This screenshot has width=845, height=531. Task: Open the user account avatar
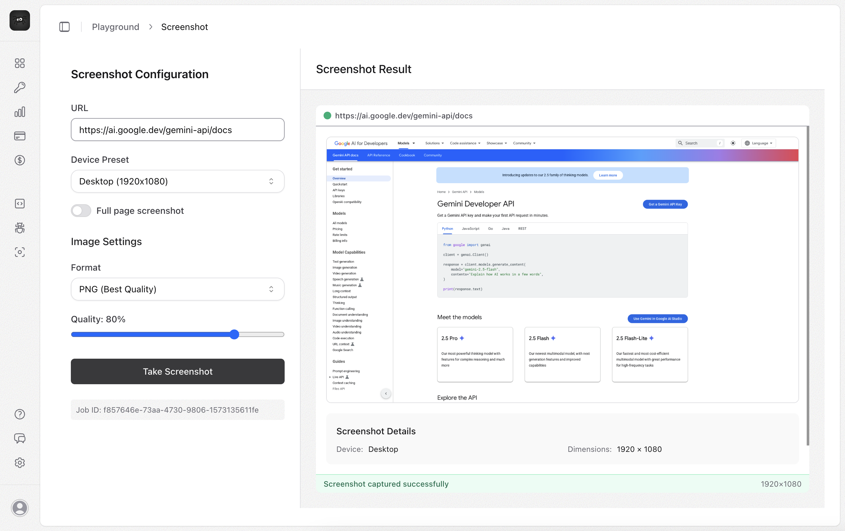(x=20, y=508)
